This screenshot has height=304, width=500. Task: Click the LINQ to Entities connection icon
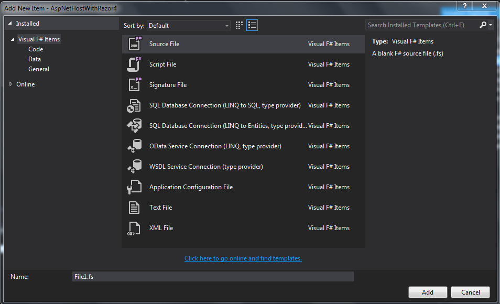tap(134, 126)
